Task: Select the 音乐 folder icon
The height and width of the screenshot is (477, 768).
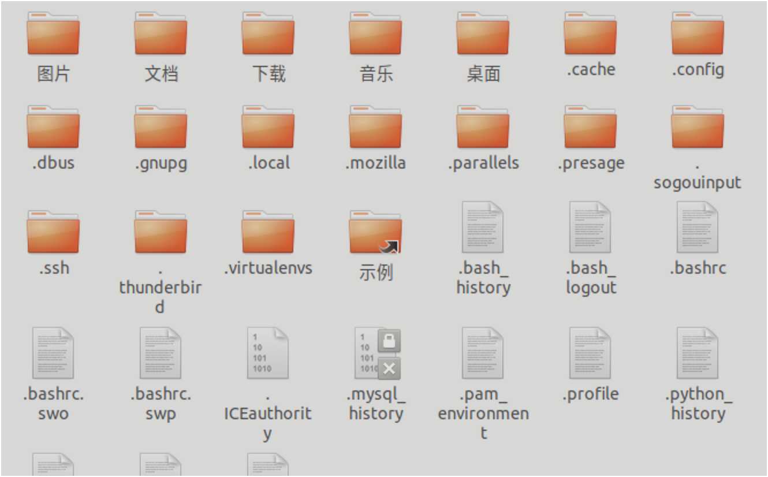Action: click(x=375, y=33)
